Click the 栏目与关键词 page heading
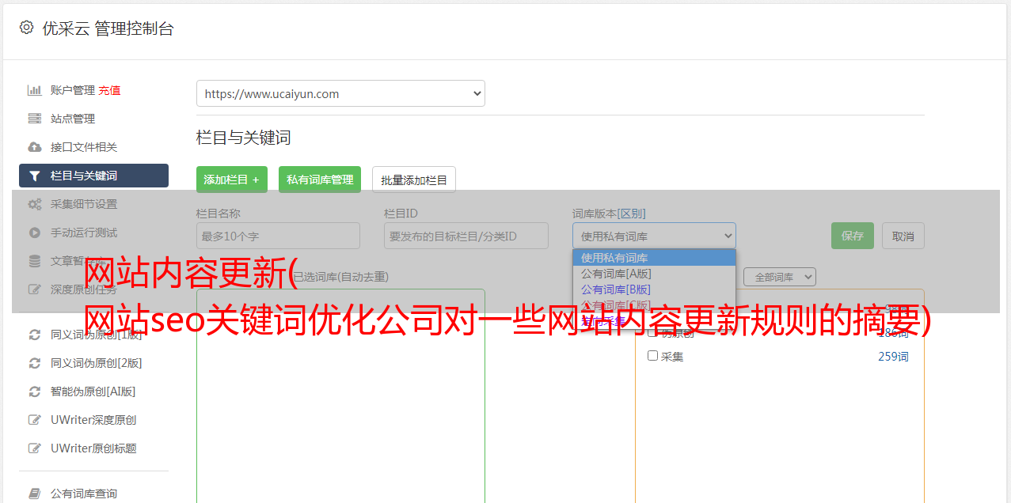1011x503 pixels. [244, 138]
